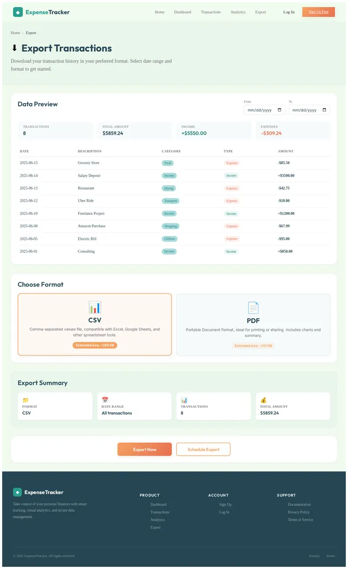Click the ExpenseTracker logo icon in header
The image size is (348, 569).
[18, 13]
